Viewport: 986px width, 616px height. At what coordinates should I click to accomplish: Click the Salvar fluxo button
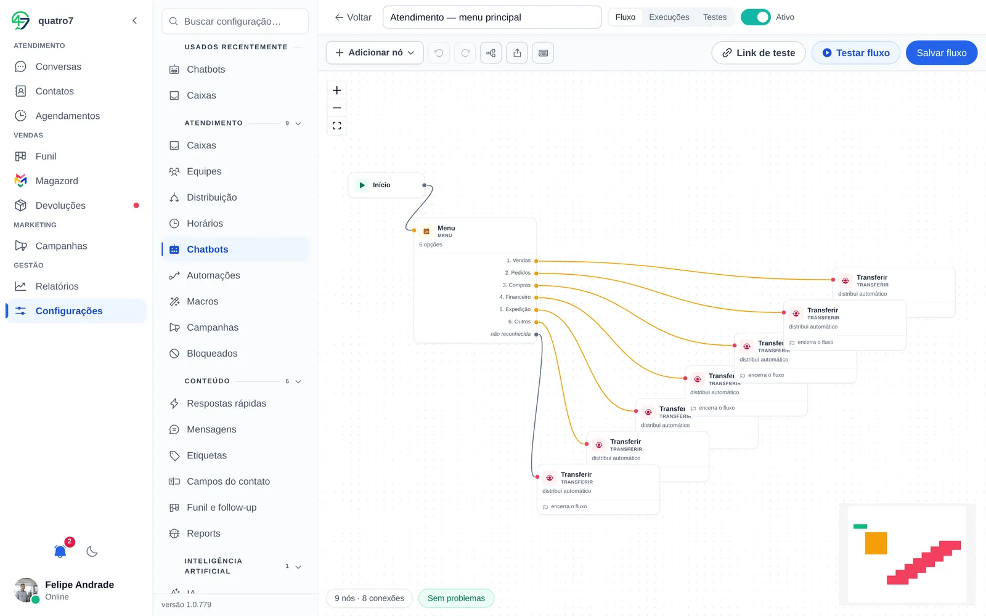[941, 53]
